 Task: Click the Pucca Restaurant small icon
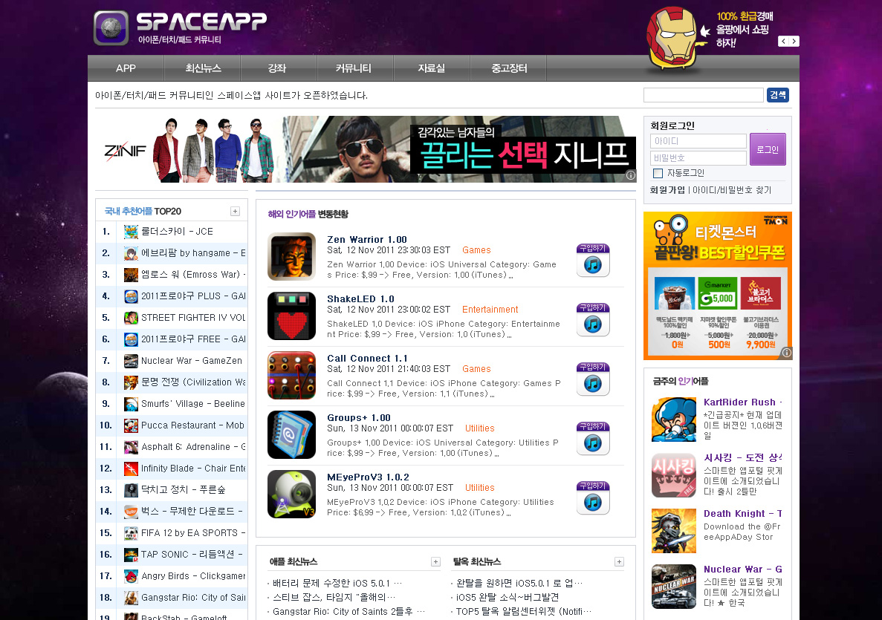click(x=131, y=425)
